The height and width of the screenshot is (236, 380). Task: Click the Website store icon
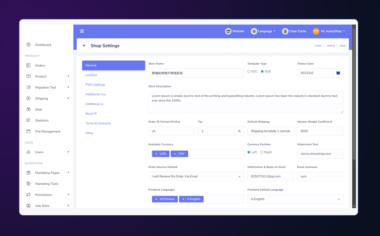tap(228, 31)
